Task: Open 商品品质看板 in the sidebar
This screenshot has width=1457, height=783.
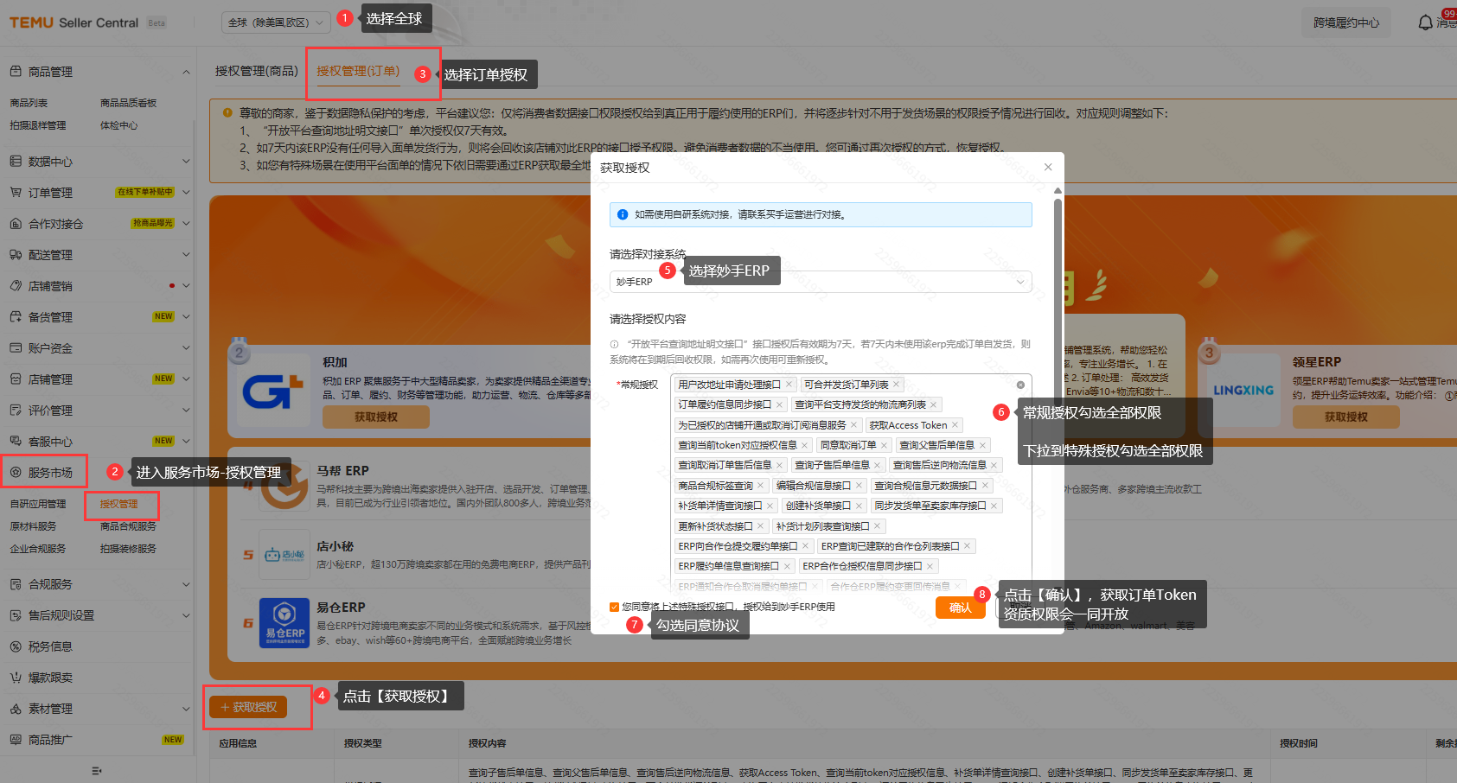Action: click(128, 103)
